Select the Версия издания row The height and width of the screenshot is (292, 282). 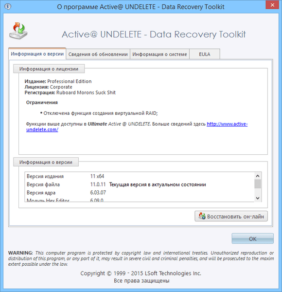[140, 176]
